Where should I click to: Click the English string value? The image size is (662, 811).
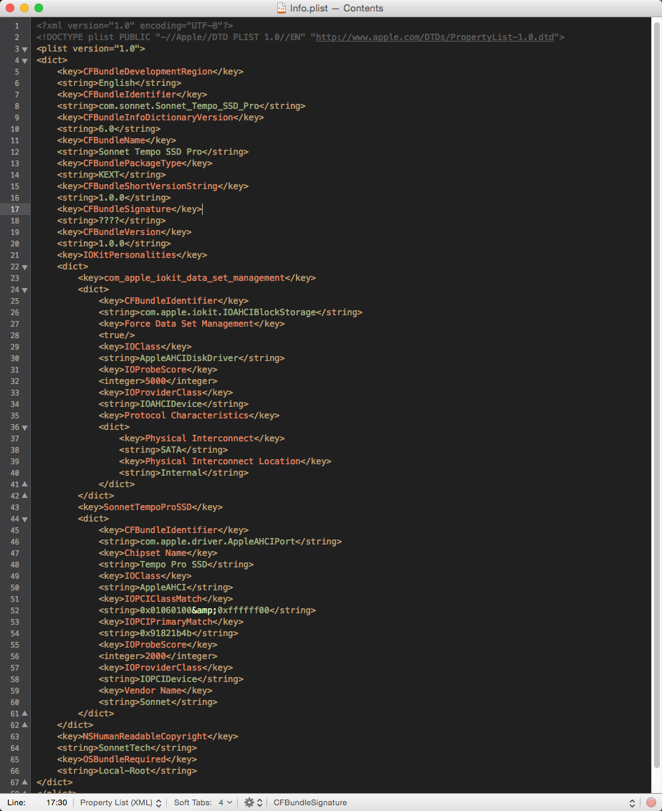click(x=116, y=83)
